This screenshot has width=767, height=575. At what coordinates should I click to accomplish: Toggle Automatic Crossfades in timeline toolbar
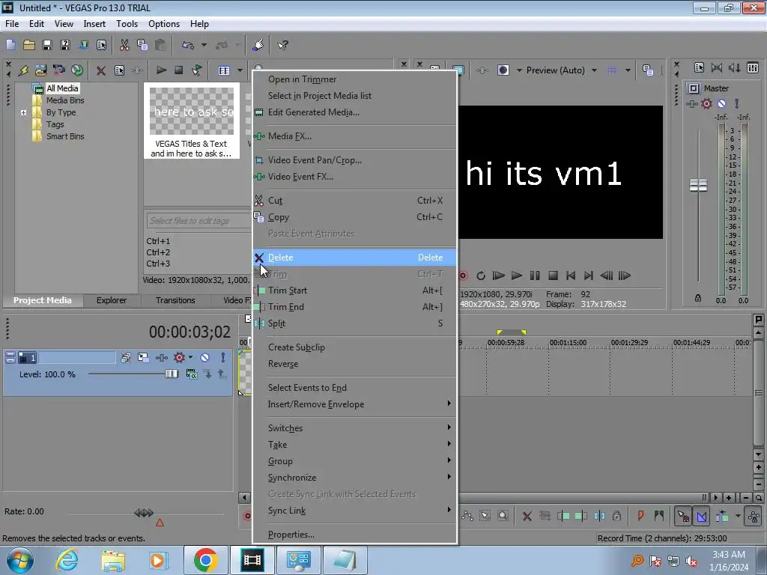click(x=701, y=516)
